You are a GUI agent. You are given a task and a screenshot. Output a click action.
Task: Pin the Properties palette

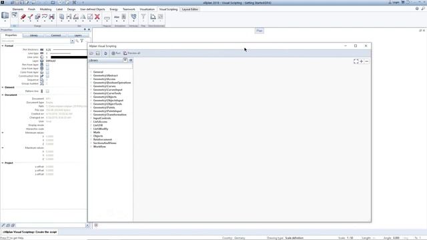coord(85,29)
